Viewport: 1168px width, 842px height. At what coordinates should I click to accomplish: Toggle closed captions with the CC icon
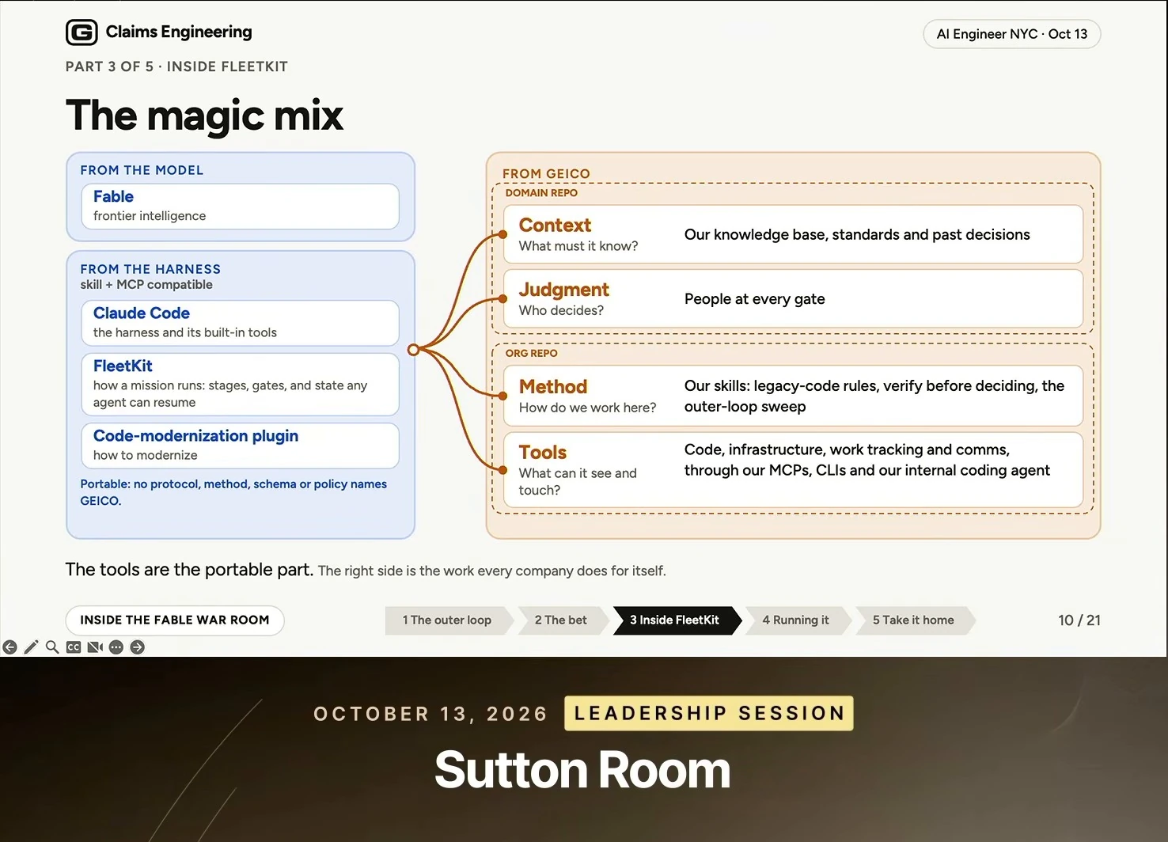coord(74,647)
